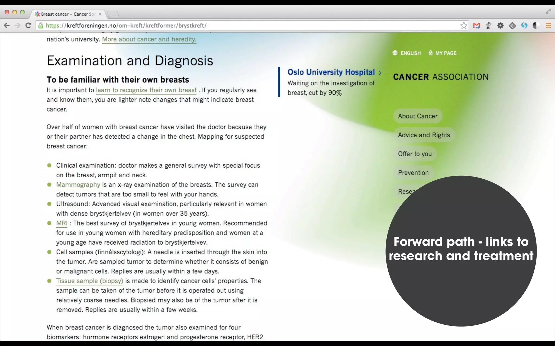Open the MRI link

point(62,223)
